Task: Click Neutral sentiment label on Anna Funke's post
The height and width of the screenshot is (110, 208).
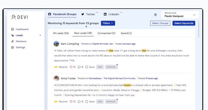Action: tap(63, 102)
